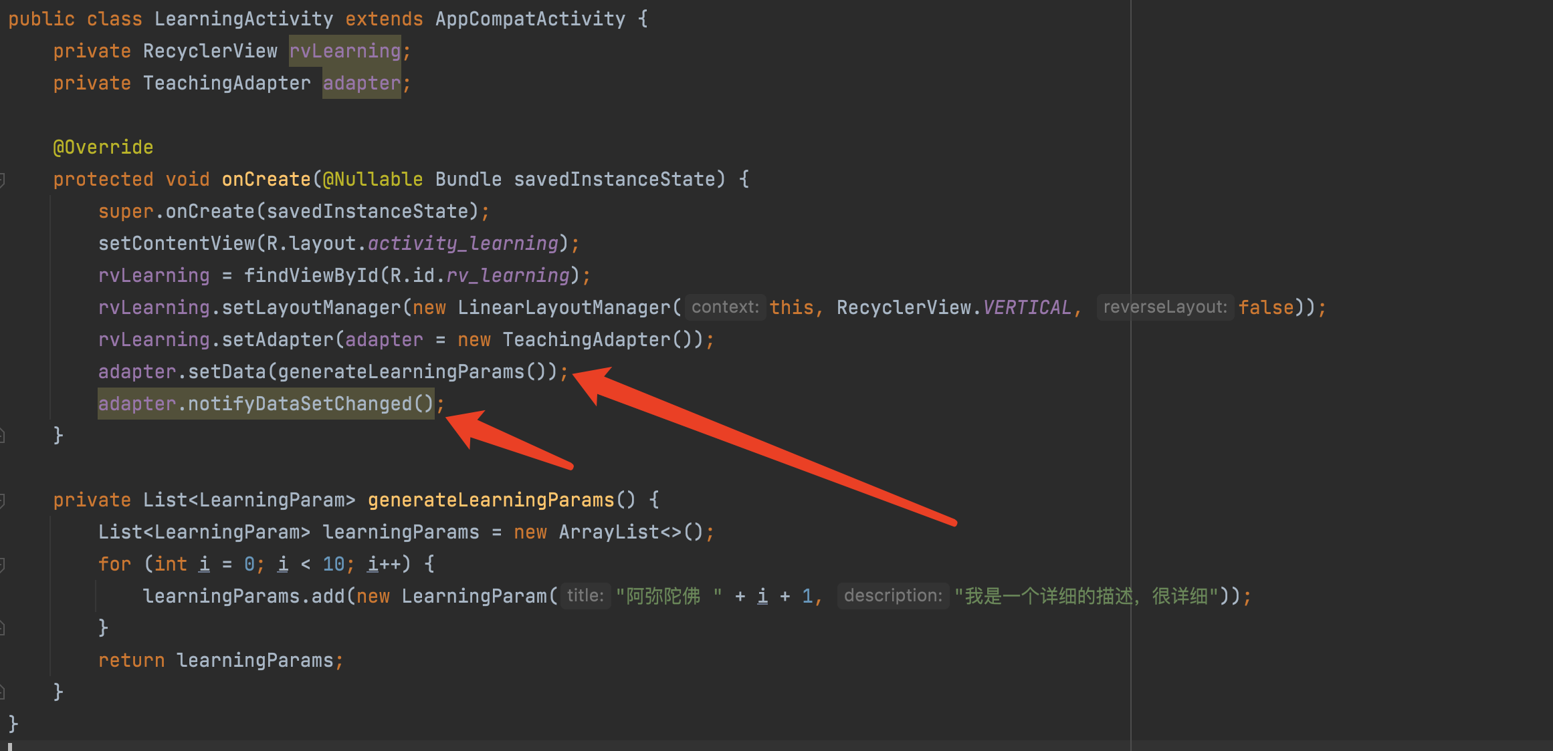Image resolution: width=1553 pixels, height=751 pixels.
Task: Click the activity_learning layout reference
Action: coord(463,243)
